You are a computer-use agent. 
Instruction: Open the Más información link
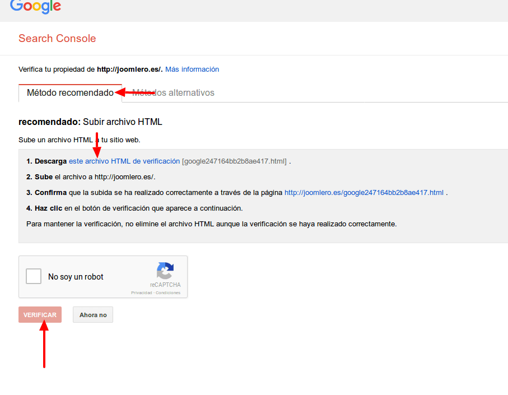tap(192, 69)
